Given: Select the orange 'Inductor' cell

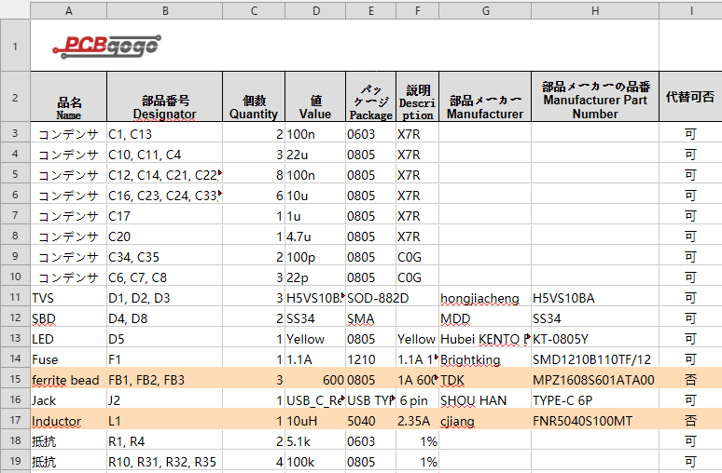Looking at the screenshot, I should (x=69, y=420).
